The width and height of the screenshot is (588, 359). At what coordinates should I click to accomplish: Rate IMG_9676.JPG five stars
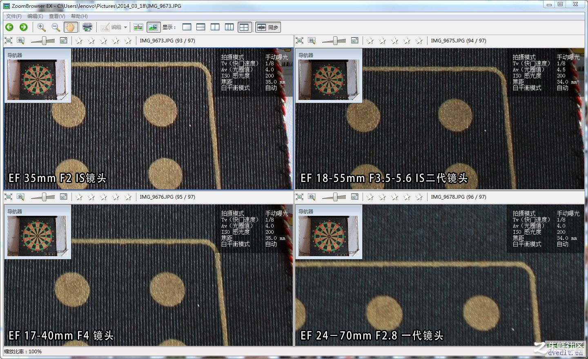128,197
